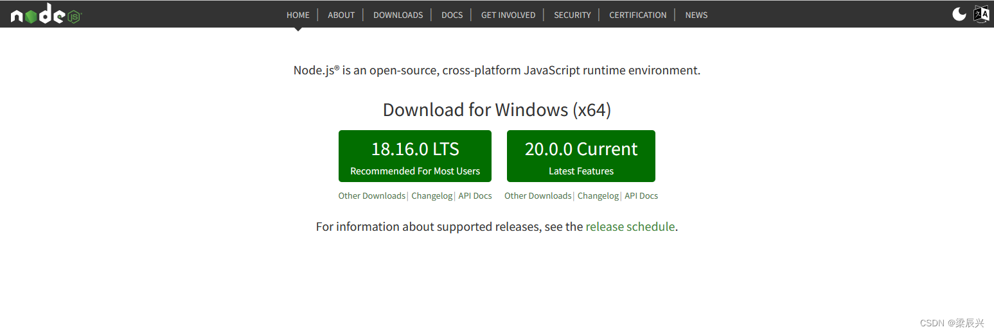
Task: Open the CERTIFICATION nav item
Action: coord(638,15)
